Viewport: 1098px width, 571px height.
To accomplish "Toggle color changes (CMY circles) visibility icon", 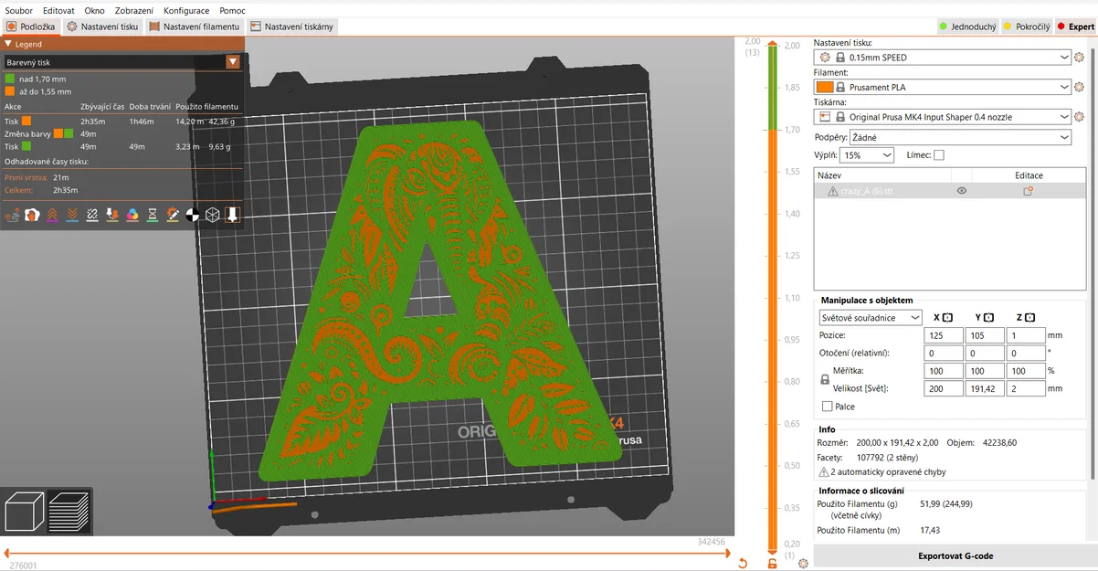I will pyautogui.click(x=132, y=215).
